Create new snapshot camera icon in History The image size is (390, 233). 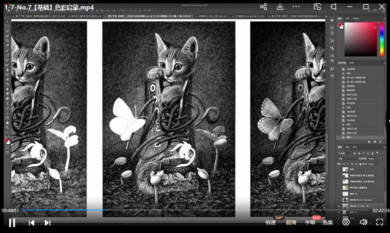click(375, 142)
